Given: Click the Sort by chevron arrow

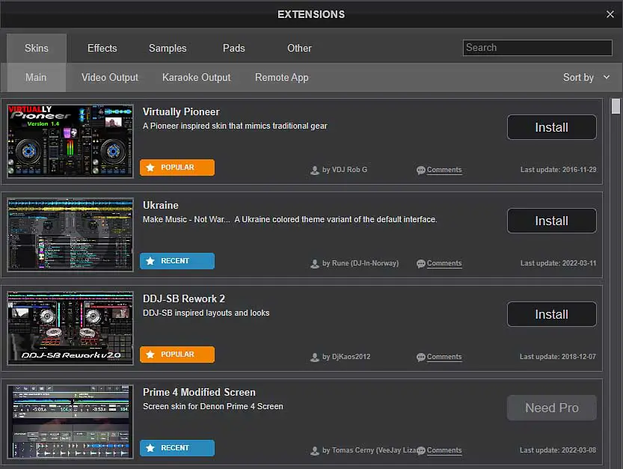Looking at the screenshot, I should 607,77.
